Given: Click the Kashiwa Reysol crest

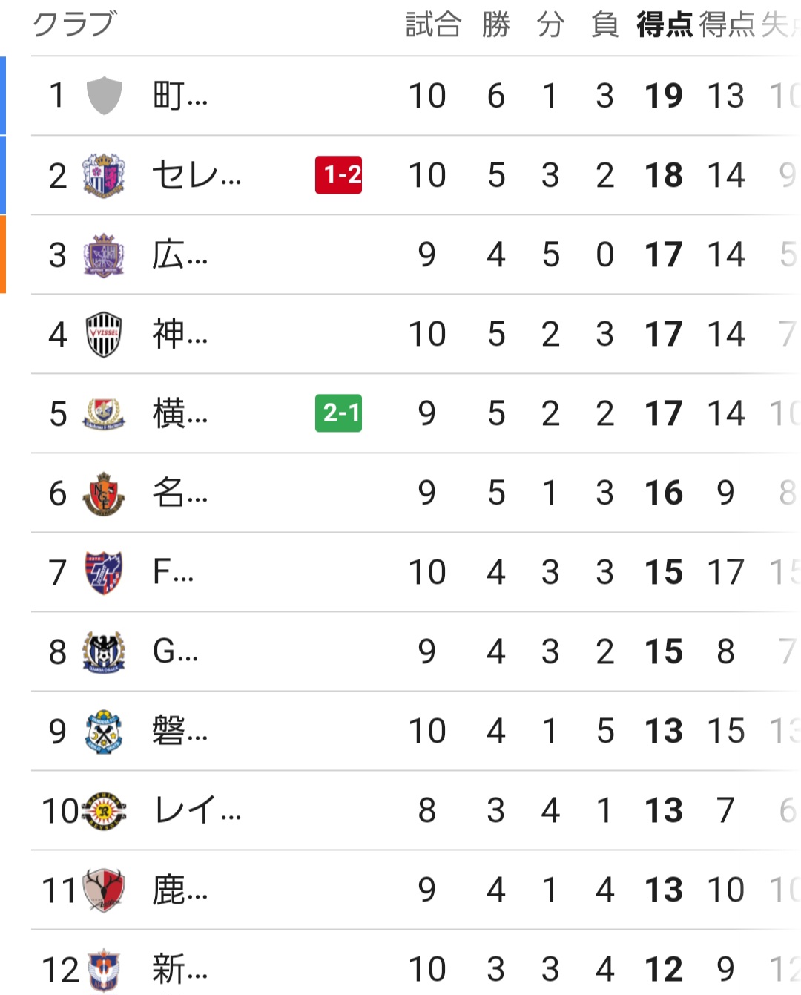Looking at the screenshot, I should tap(104, 811).
